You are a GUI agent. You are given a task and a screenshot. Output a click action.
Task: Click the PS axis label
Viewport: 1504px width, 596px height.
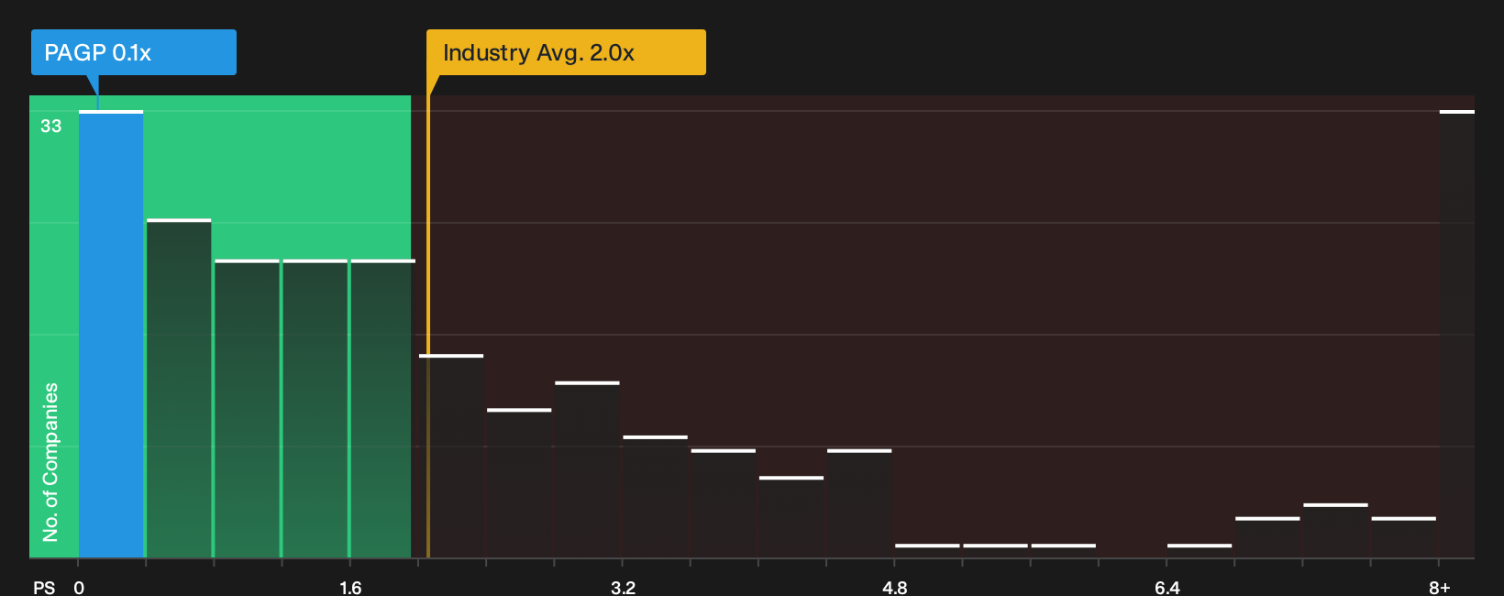pos(44,588)
